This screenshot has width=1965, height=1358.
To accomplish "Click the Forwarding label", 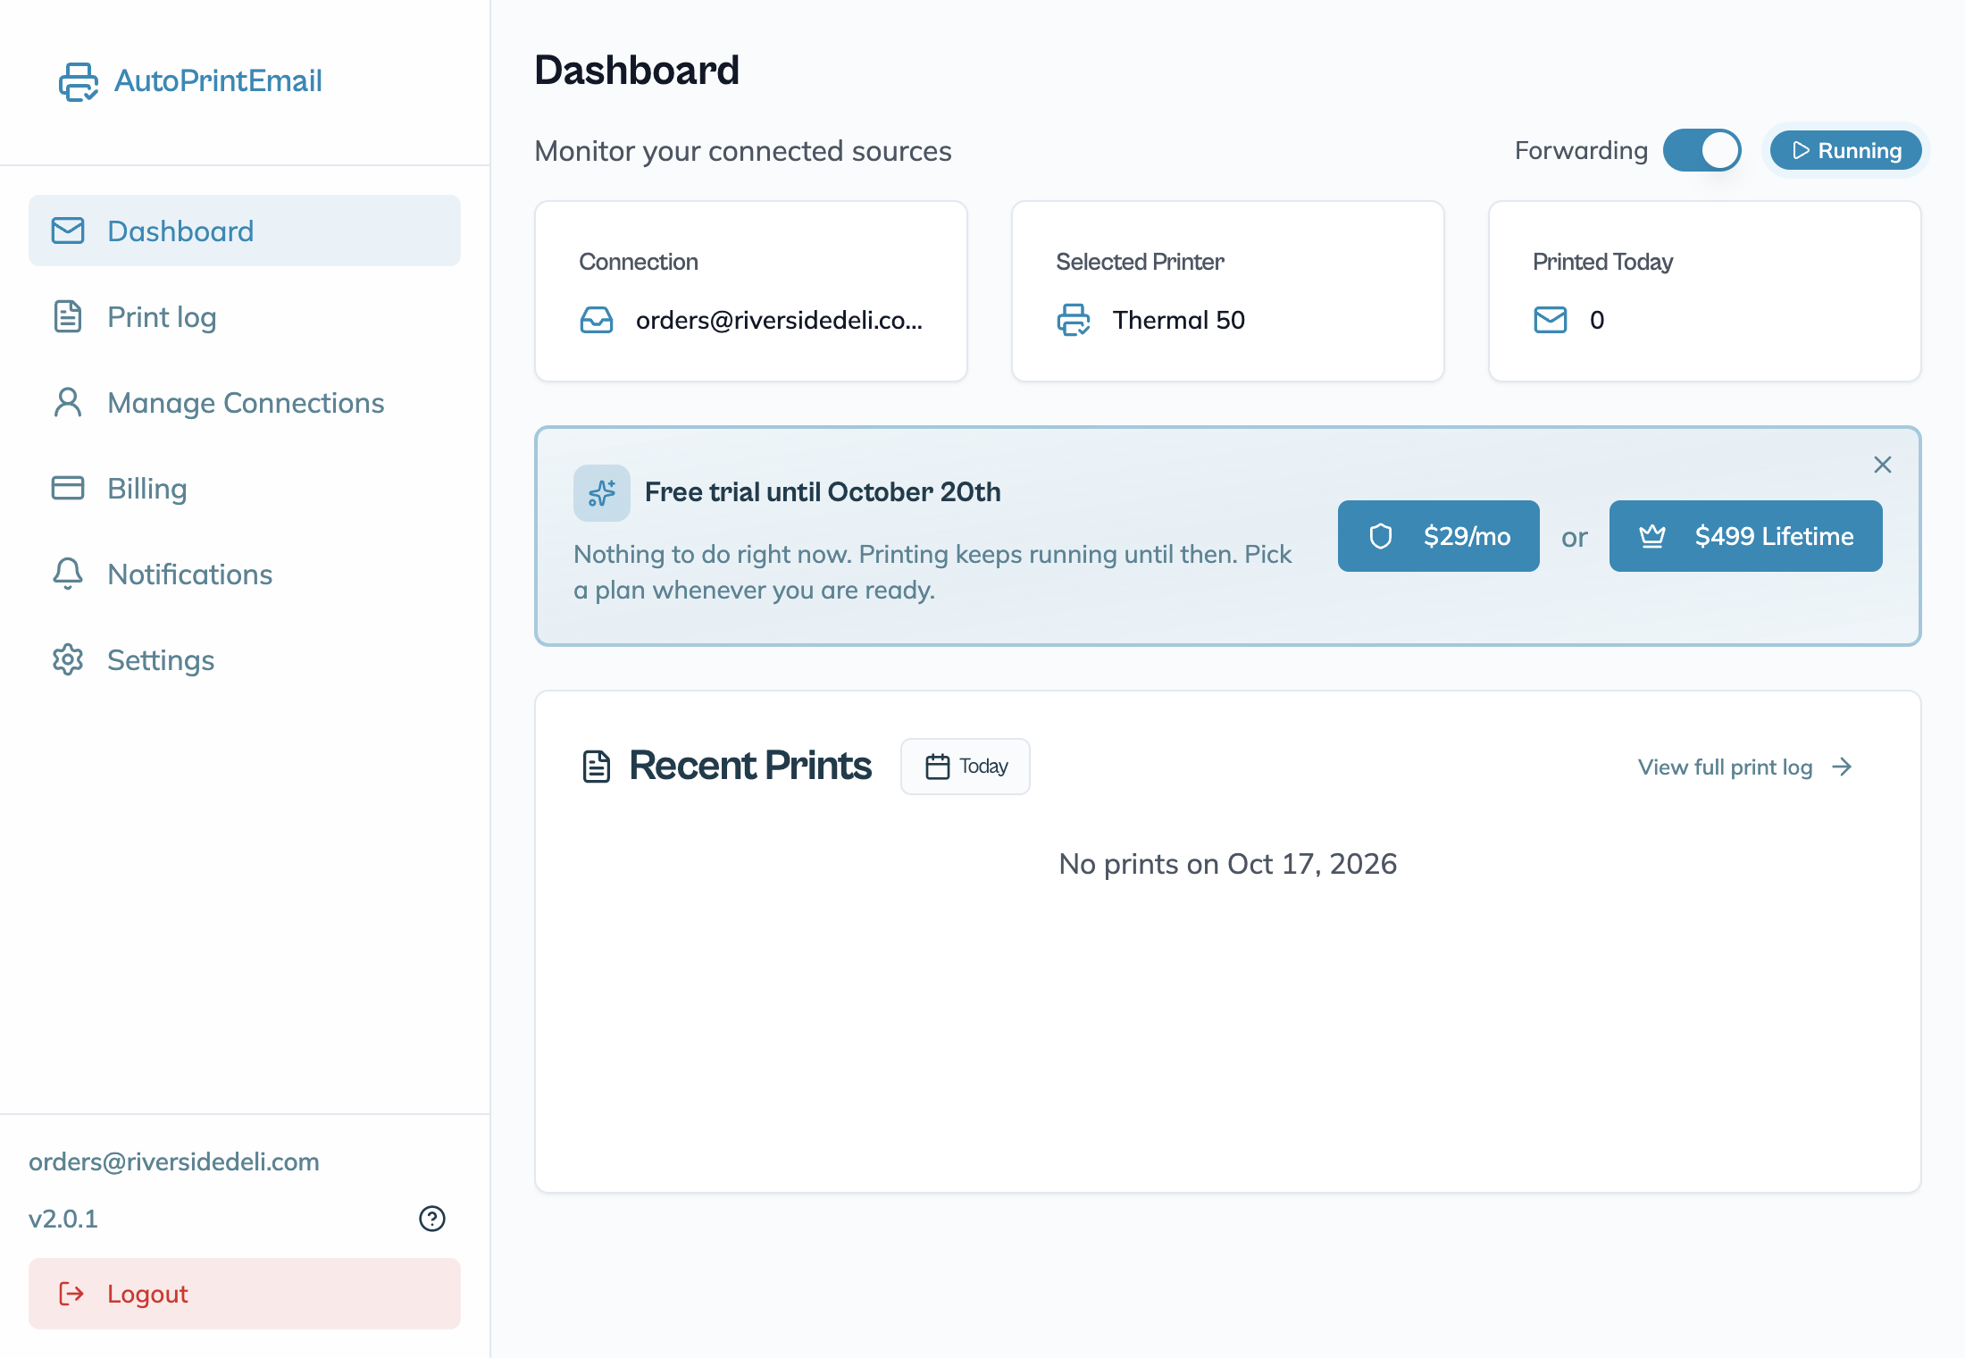I will point(1581,150).
